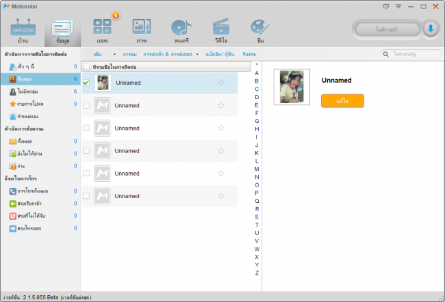This screenshot has width=445, height=302.
Task: Click the large contact photo in details
Action: pyautogui.click(x=292, y=87)
